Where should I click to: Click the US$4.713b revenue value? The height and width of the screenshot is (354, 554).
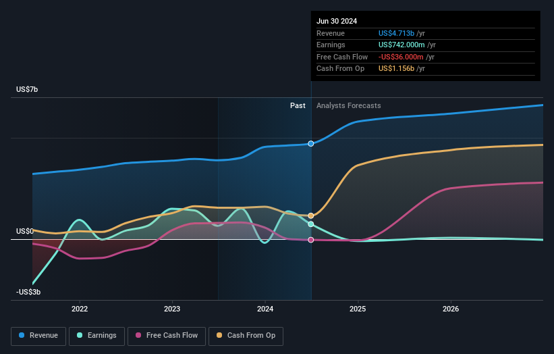pos(396,33)
